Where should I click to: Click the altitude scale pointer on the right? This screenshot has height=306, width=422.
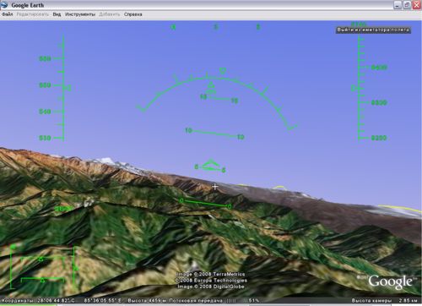[354, 88]
